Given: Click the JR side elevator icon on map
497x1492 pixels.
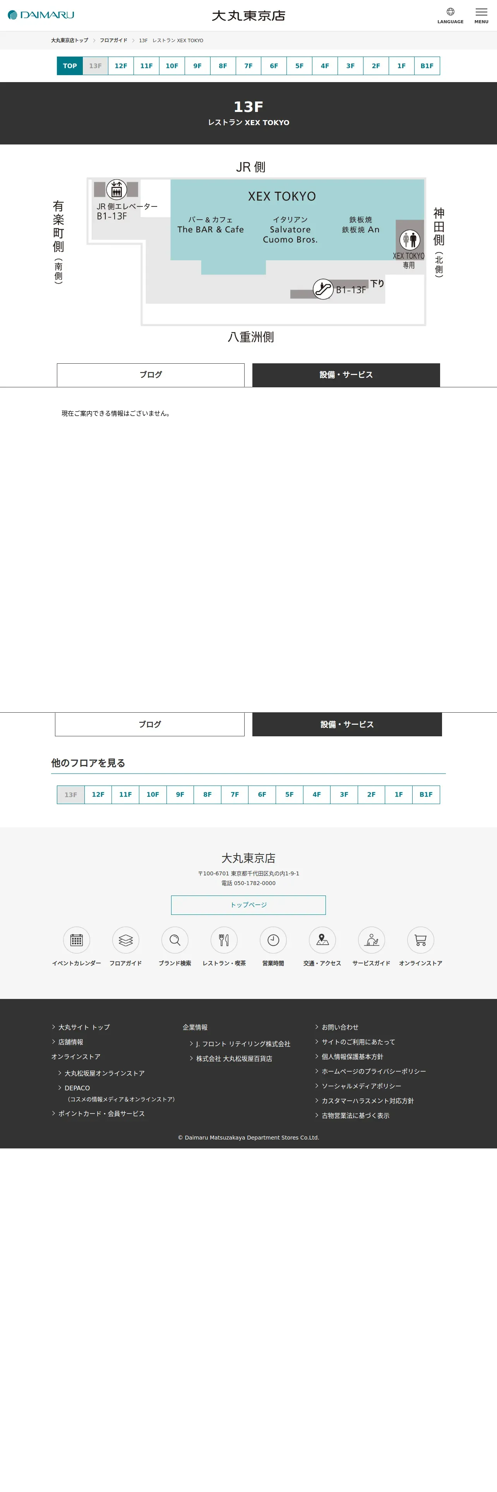Looking at the screenshot, I should pos(116,189).
